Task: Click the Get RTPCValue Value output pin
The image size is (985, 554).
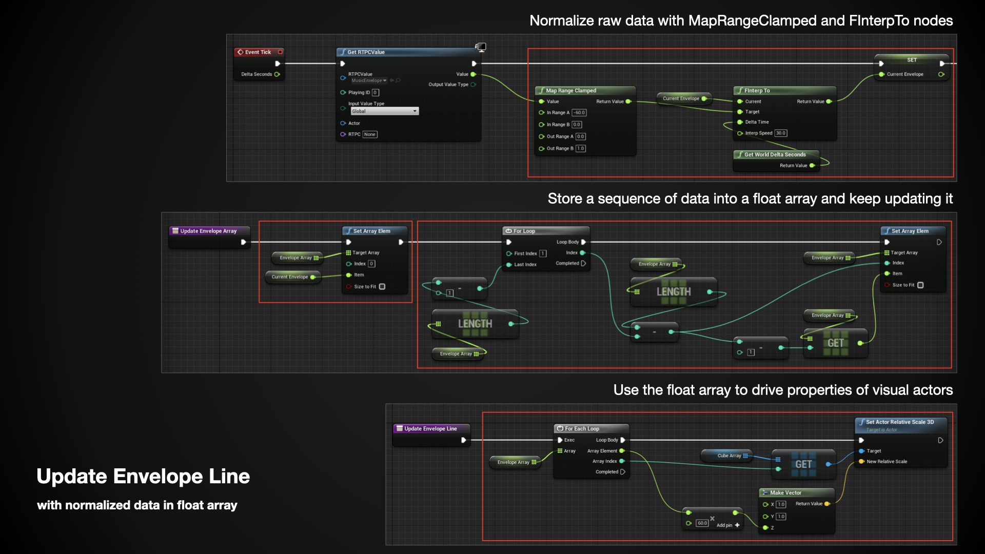Action: (x=473, y=74)
